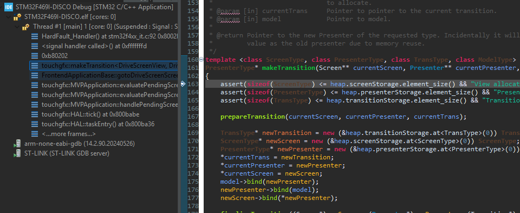
Task: Click the Thread #1 thread icon
Action: pos(26,27)
